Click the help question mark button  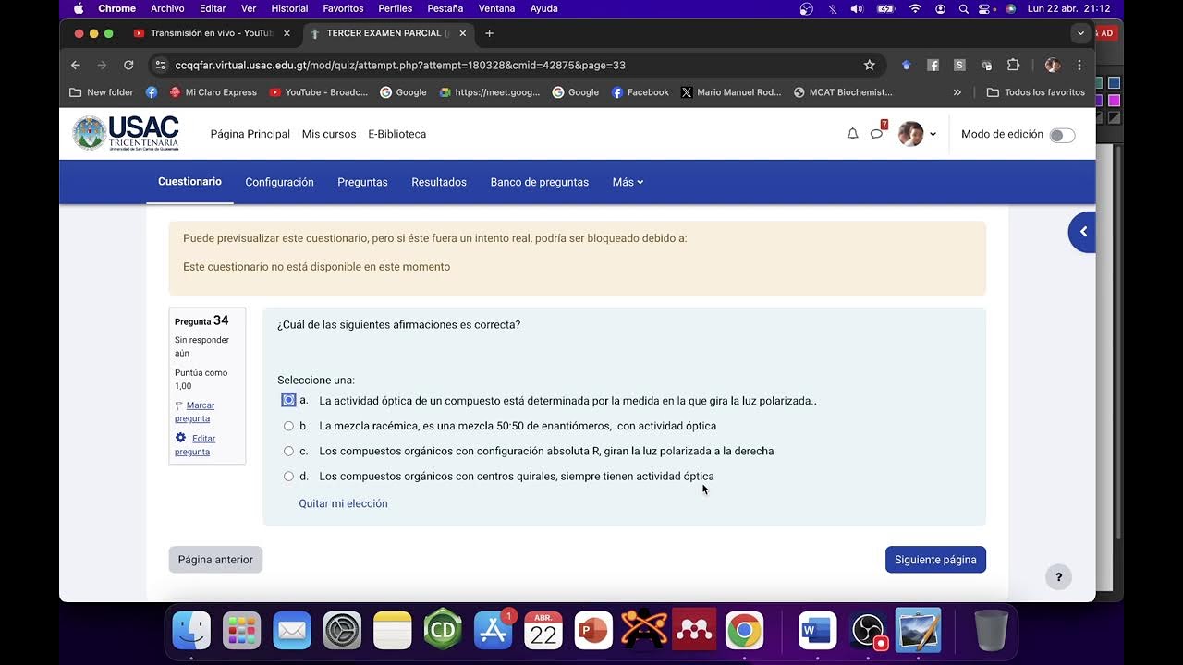(1058, 577)
